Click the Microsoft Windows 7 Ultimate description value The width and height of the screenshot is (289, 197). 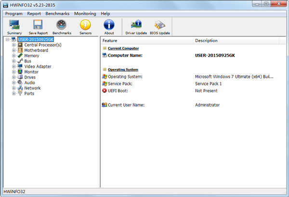(x=234, y=76)
